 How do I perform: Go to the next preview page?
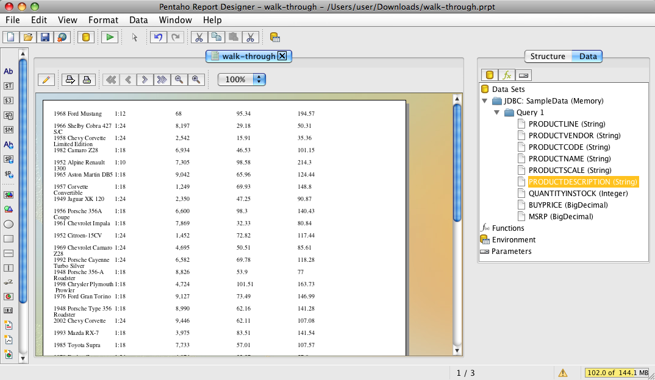click(x=145, y=80)
